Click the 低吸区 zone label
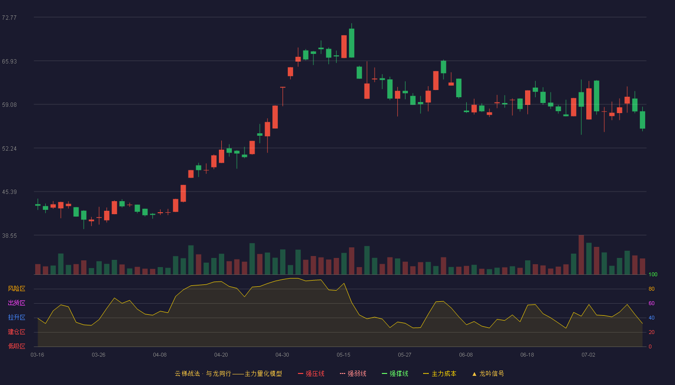Image resolution: width=675 pixels, height=385 pixels. click(x=16, y=346)
